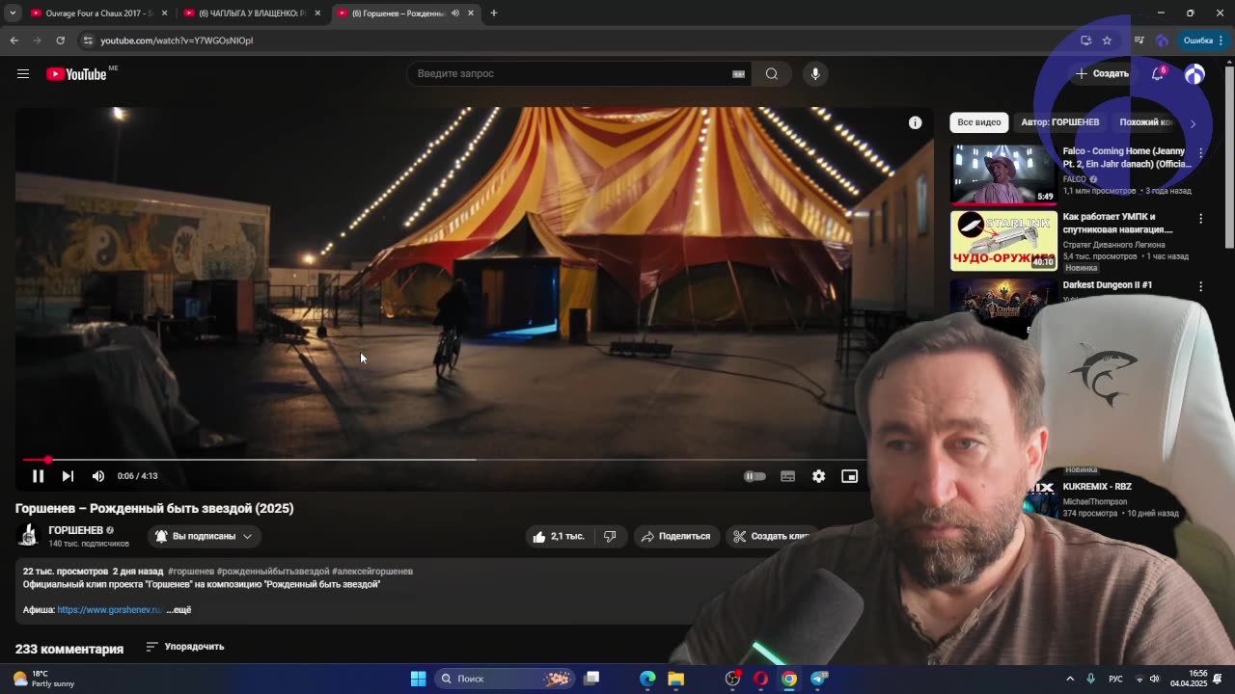Open ГОРШЕНЕВ channel avatar

28,536
